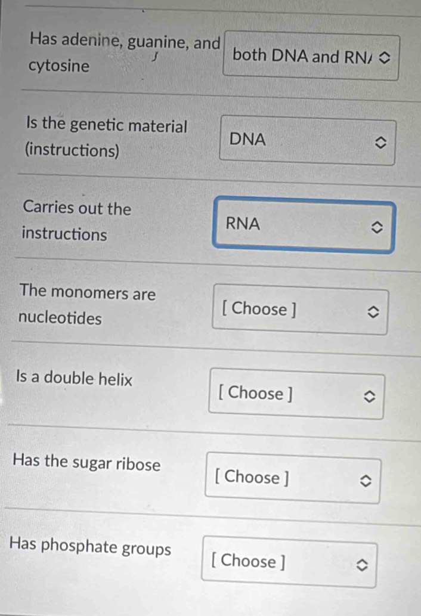Click the 'Carries out the instructions' text
This screenshot has height=616, width=421.
[75, 221]
